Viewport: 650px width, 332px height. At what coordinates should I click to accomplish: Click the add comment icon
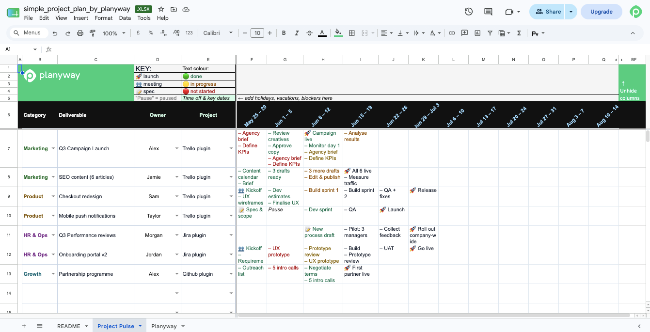464,33
